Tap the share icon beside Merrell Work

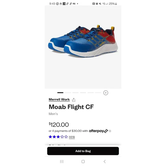click(x=74, y=100)
